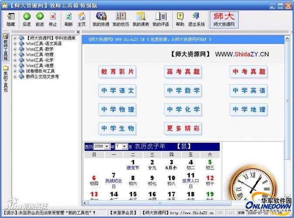Viewport: 294px width, 218px height.
Task: Click the 隐藏 (hide) toolbar icon
Action: [11, 20]
